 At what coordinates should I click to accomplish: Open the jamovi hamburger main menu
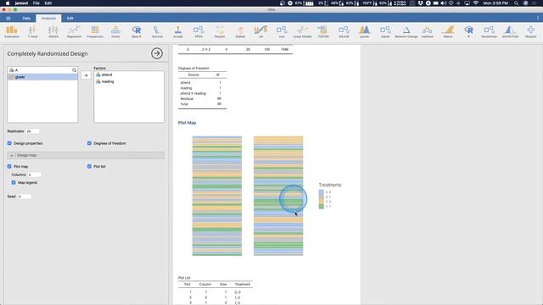coord(8,18)
